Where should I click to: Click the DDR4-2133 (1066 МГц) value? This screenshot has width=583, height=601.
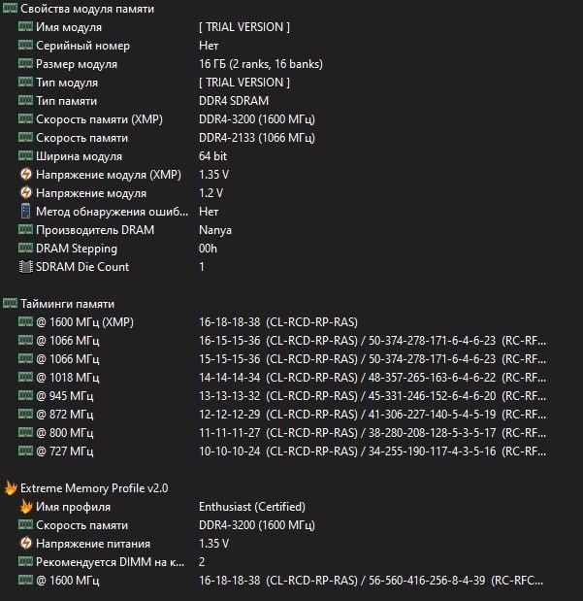tap(257, 138)
